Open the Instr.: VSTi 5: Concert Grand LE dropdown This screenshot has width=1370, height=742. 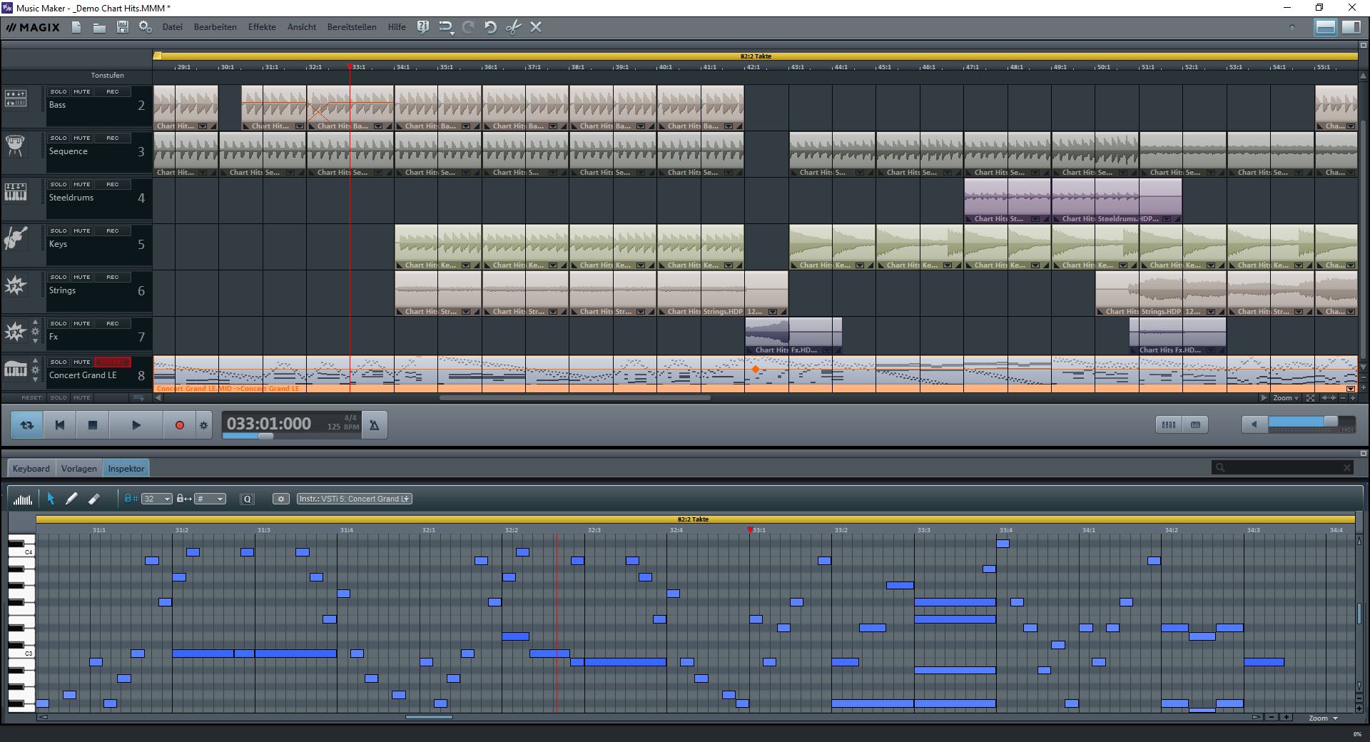(x=355, y=499)
